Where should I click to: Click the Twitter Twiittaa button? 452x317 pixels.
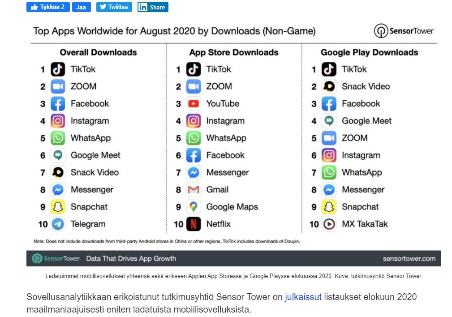pyautogui.click(x=114, y=7)
